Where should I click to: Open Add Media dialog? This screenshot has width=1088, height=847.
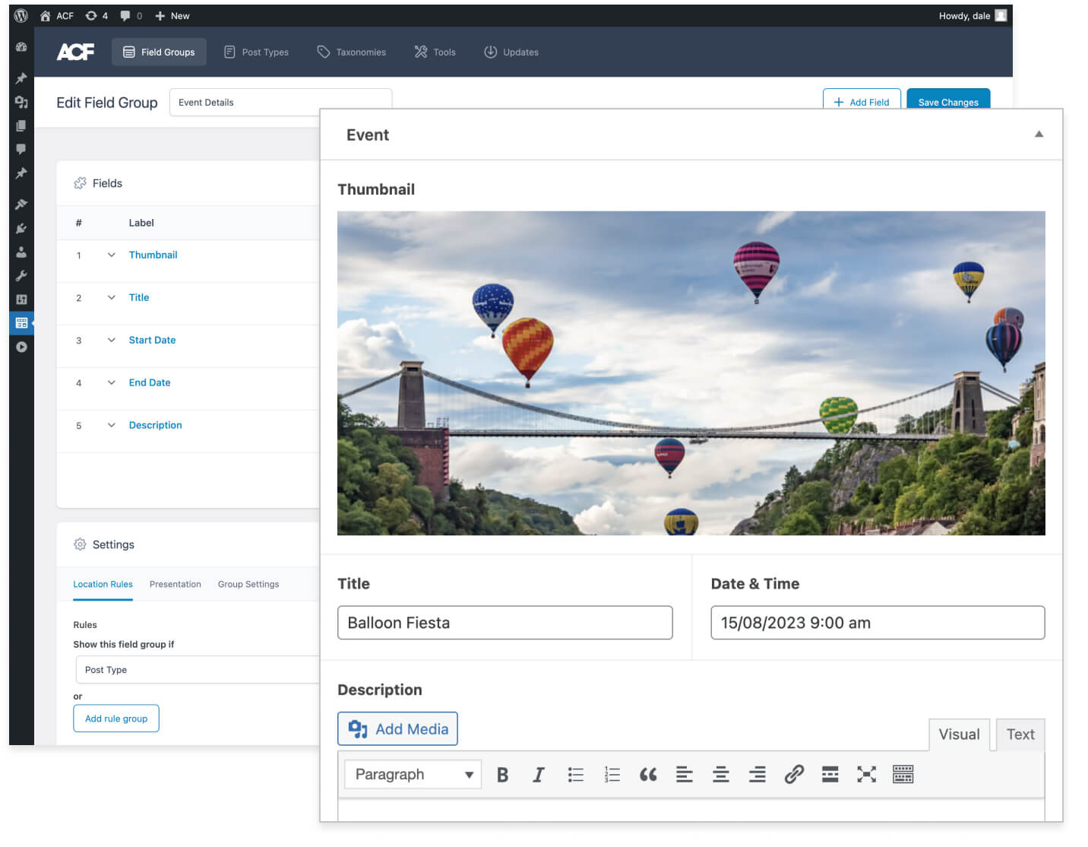(397, 728)
